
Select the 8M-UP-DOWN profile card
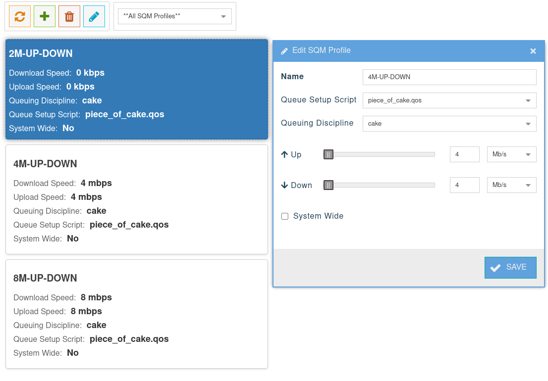(x=137, y=314)
